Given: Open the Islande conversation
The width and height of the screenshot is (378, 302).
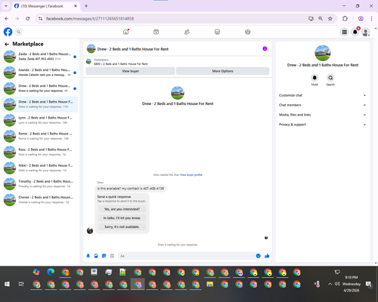Looking at the screenshot, I should (40, 72).
